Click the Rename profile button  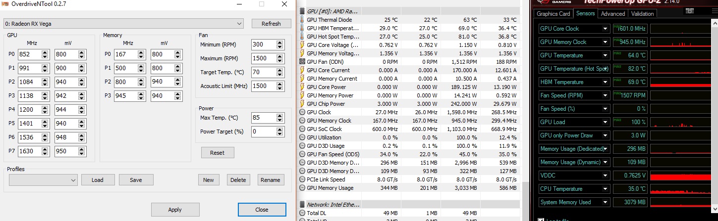(x=271, y=180)
